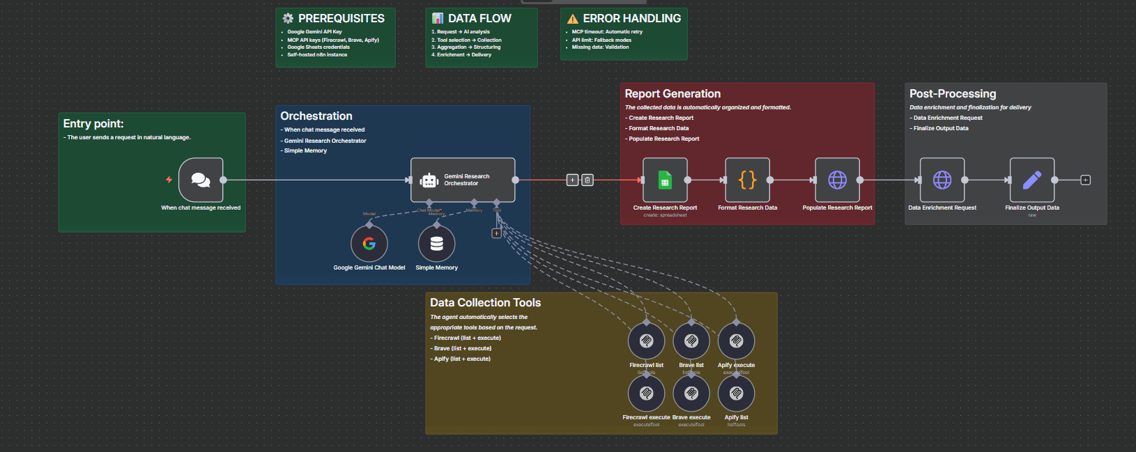The width and height of the screenshot is (1136, 452).
Task: Click the Orchestration sticky note title
Action: pyautogui.click(x=316, y=116)
